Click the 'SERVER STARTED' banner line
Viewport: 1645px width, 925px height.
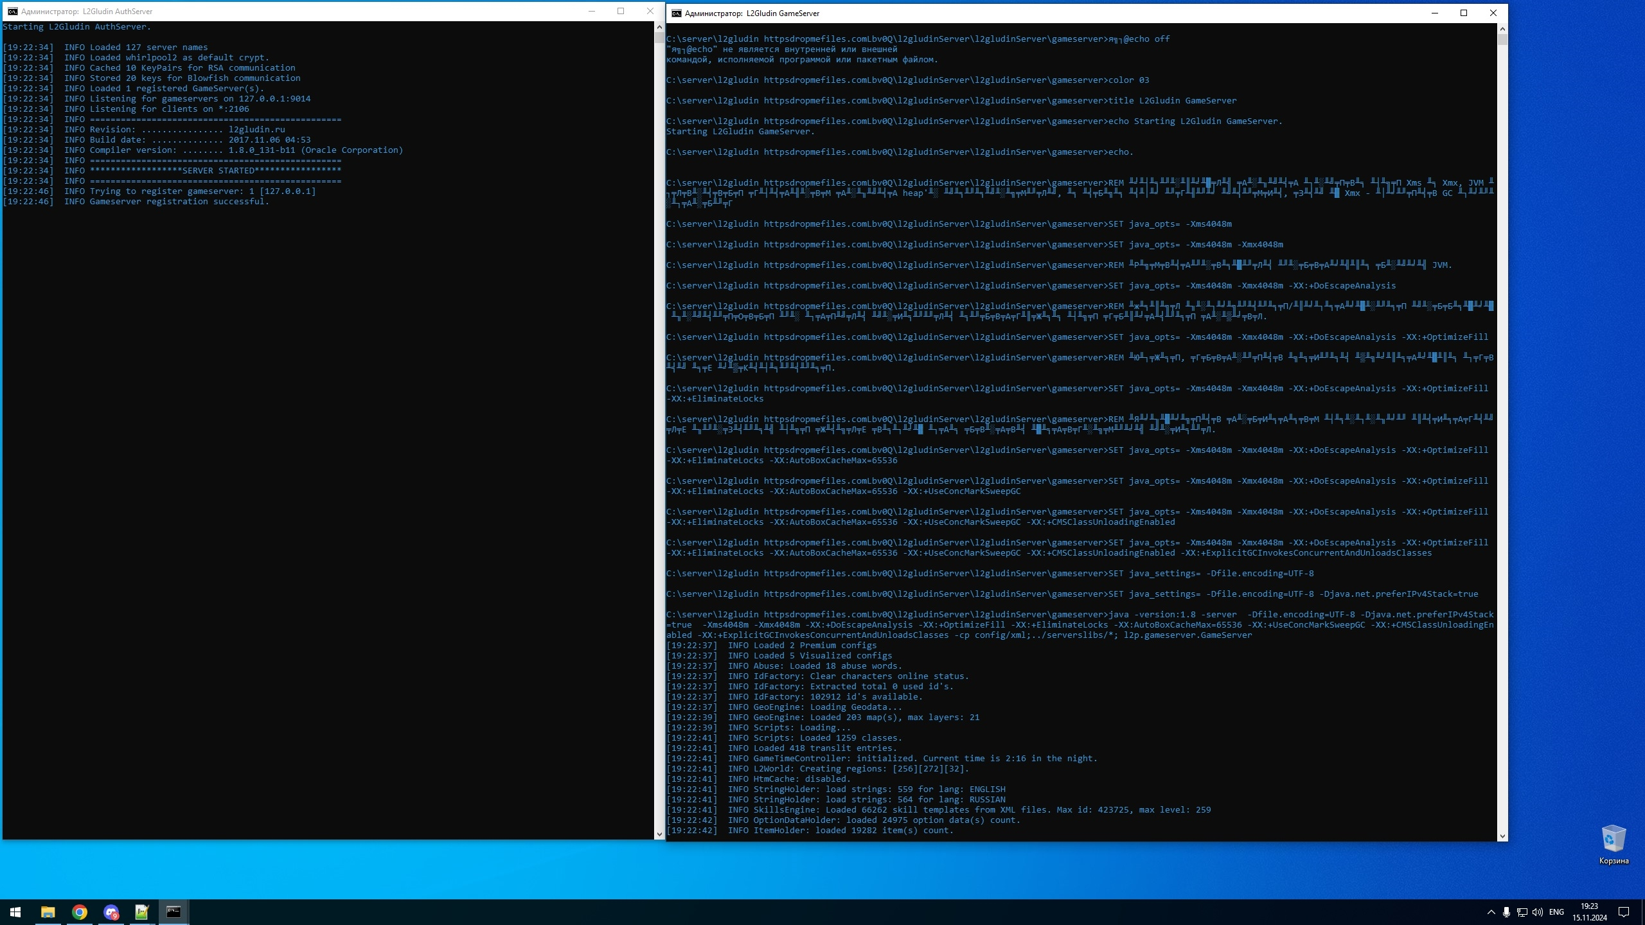coord(172,171)
